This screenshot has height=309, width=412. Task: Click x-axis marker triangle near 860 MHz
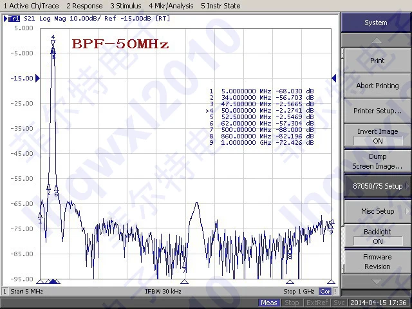coord(290,282)
